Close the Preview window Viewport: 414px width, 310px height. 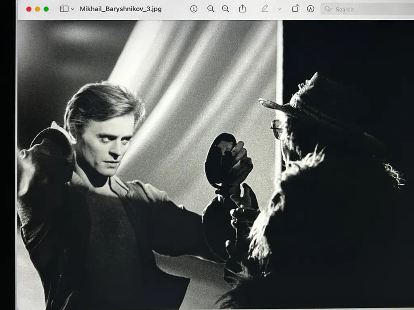click(29, 9)
